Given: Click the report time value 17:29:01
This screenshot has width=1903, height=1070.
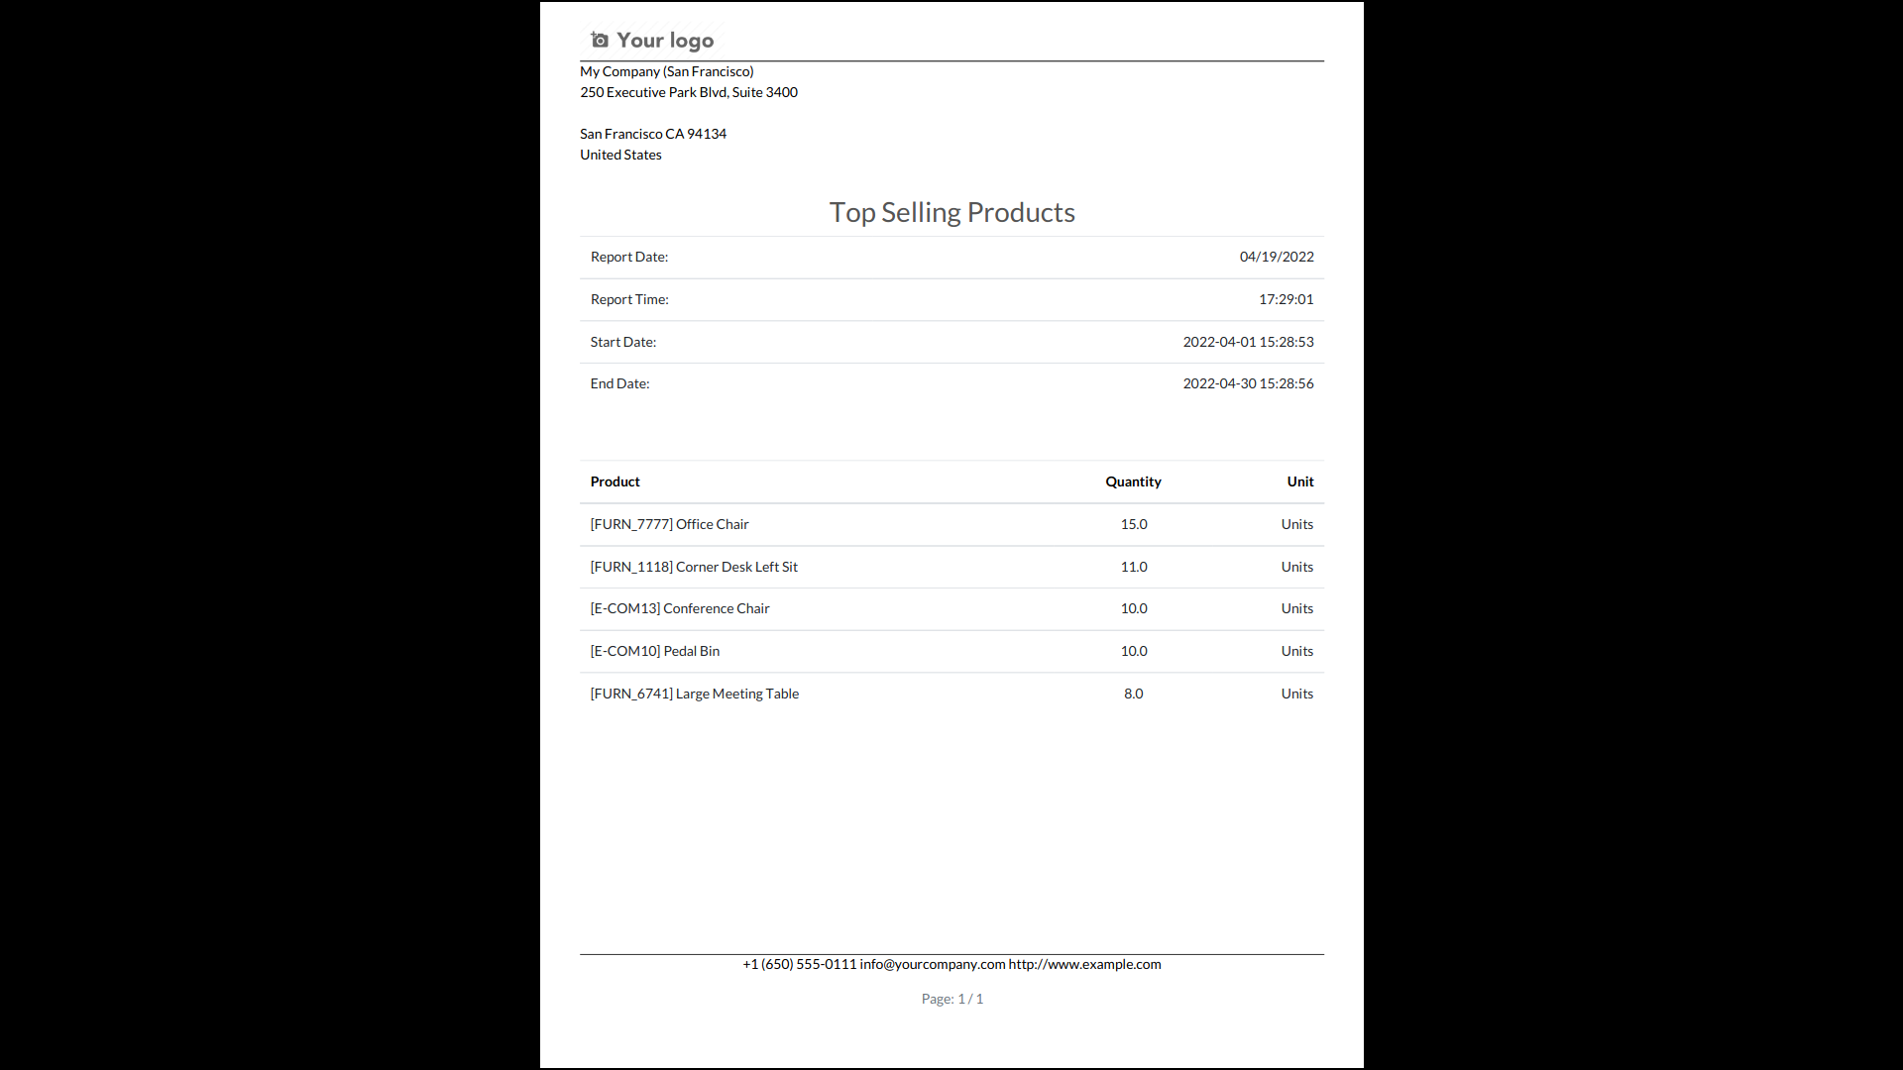Looking at the screenshot, I should (1286, 299).
